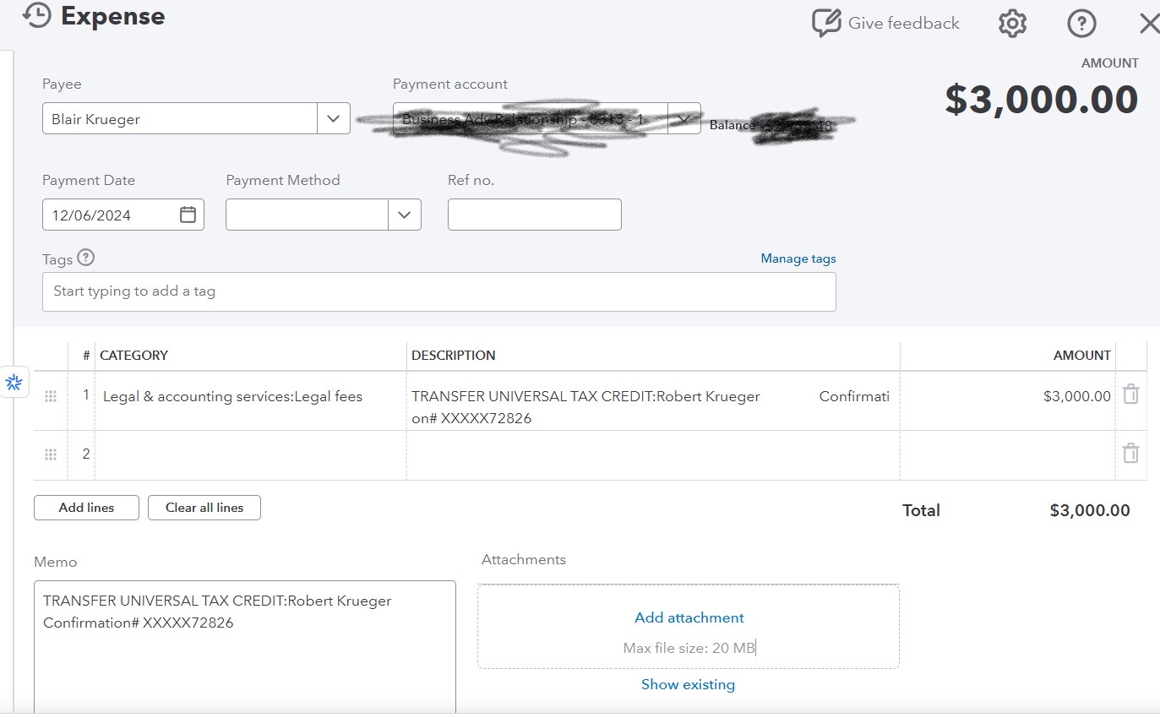This screenshot has width=1160, height=718.
Task: Click the empty amount cell in line 2
Action: (x=1008, y=455)
